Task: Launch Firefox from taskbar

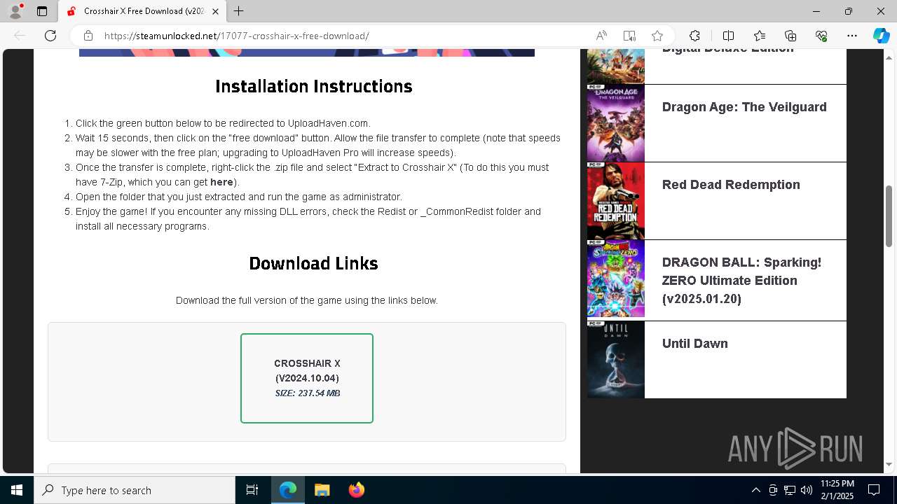Action: coord(356,490)
